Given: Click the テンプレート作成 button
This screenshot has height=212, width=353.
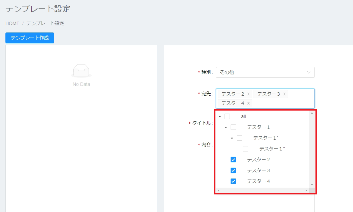Looking at the screenshot, I should 30,38.
